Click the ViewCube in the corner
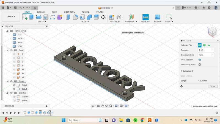The image size is (220, 124). (212, 32)
